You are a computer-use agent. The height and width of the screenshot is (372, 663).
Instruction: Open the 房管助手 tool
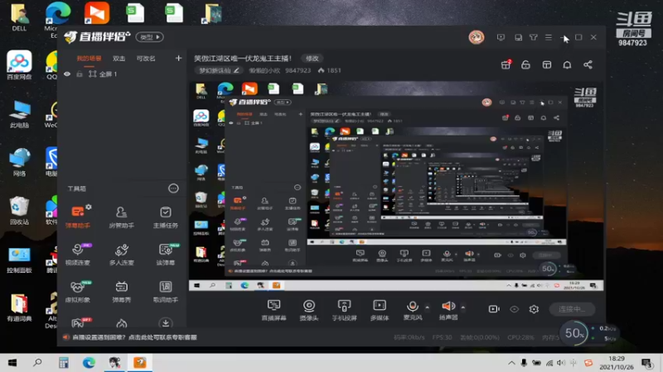tap(121, 217)
